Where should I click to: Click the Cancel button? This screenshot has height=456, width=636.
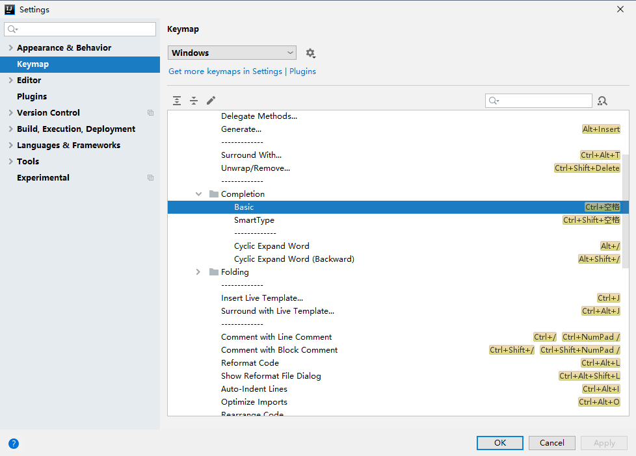click(x=551, y=443)
